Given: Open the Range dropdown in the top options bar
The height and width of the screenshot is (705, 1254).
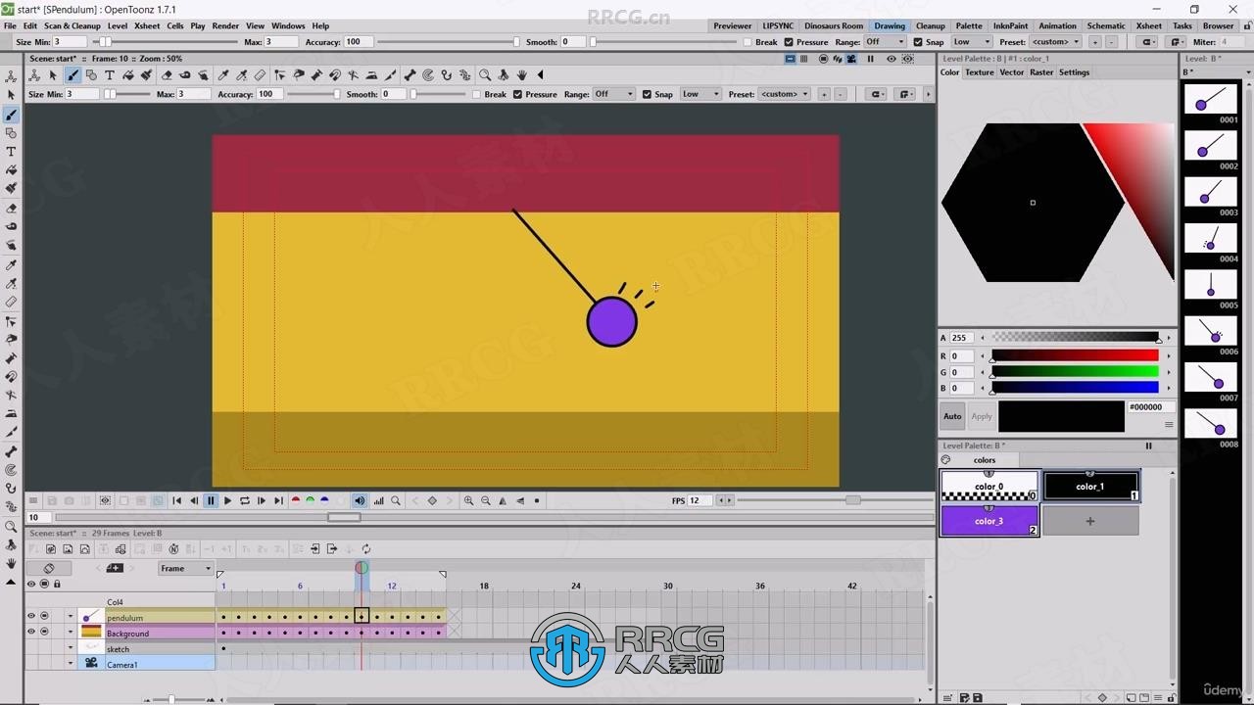Looking at the screenshot, I should point(885,42).
